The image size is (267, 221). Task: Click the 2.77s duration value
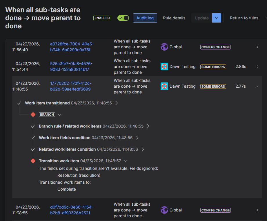click(241, 86)
